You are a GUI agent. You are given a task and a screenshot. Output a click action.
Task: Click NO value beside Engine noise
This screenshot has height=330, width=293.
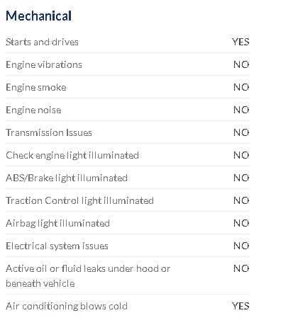pos(241,110)
